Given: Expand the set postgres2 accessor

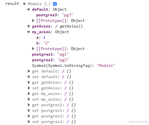Looking at the screenshot, I should 29,122.
